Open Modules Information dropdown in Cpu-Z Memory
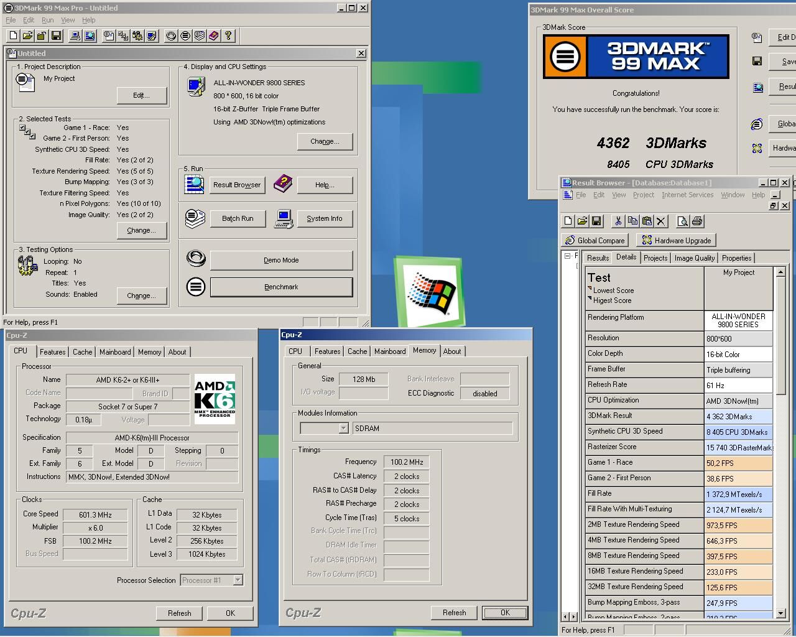The width and height of the screenshot is (796, 637). coord(343,428)
